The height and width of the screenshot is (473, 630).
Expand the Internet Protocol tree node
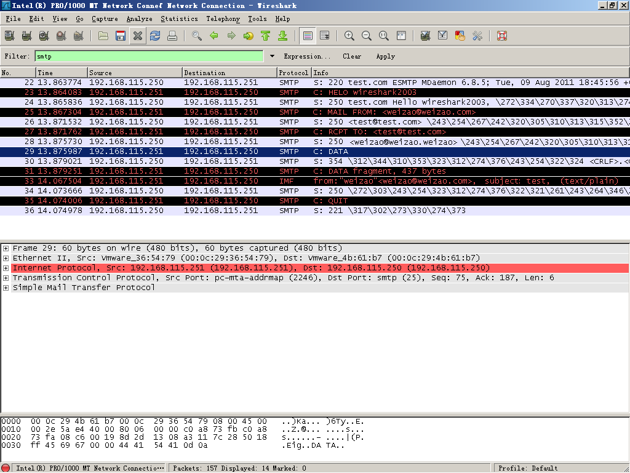[x=6, y=268]
